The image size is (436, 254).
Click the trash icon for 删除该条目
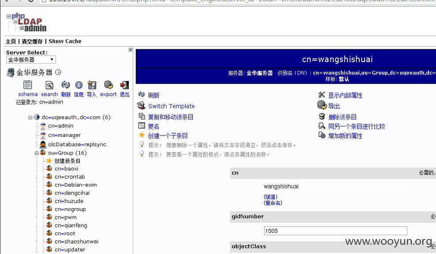(322, 116)
